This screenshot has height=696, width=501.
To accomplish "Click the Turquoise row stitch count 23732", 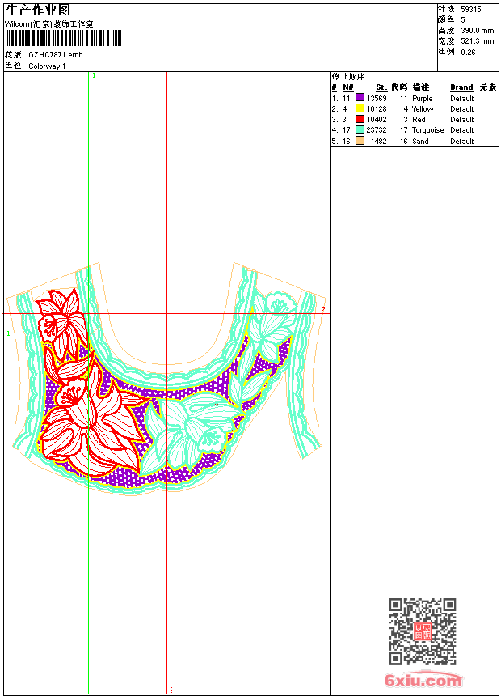I will point(377,130).
